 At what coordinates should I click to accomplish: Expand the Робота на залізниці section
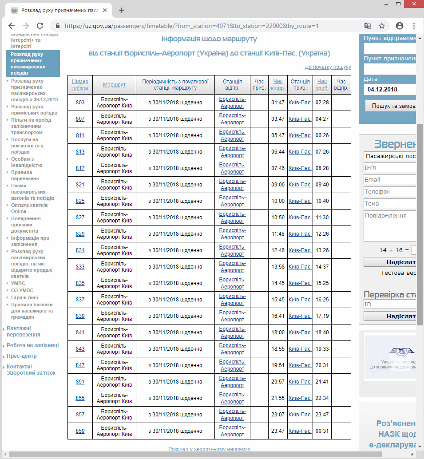(33, 345)
